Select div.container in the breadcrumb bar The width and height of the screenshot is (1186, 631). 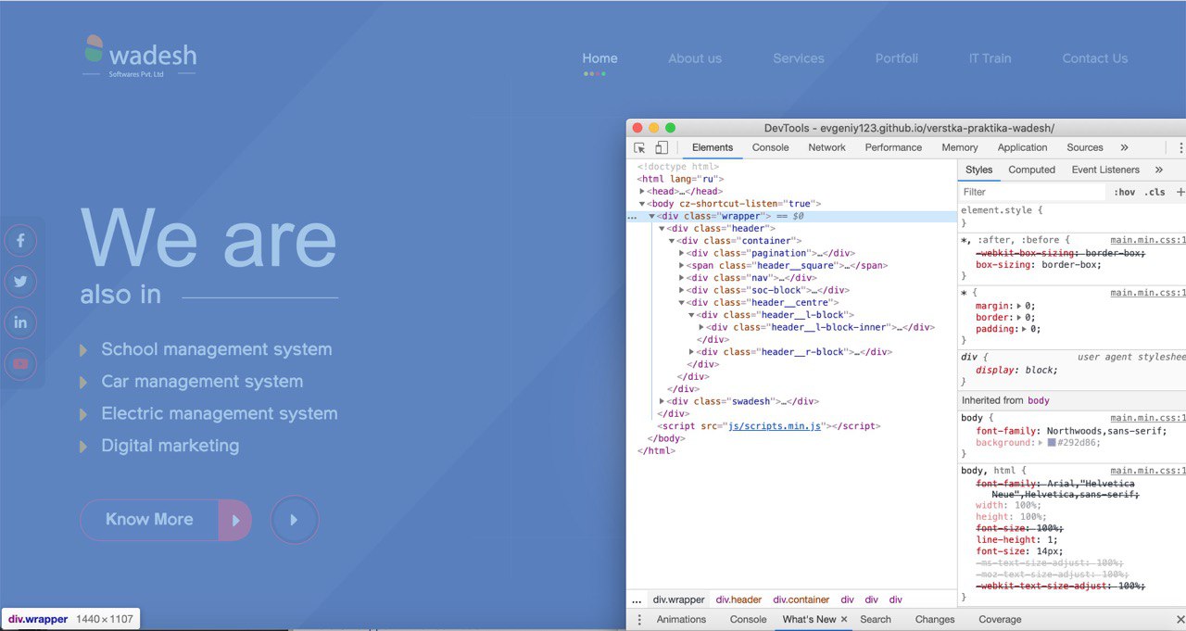coord(801,599)
